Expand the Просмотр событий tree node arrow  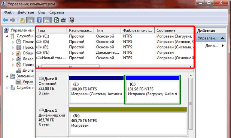13,48
